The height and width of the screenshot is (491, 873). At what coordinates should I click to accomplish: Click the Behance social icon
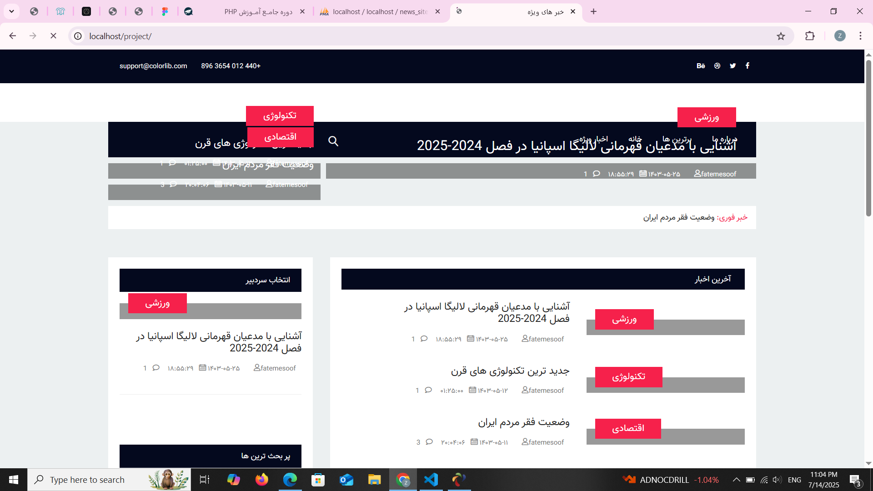701,66
